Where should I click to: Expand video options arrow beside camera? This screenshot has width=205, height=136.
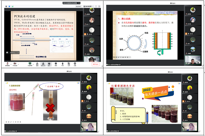18,63
